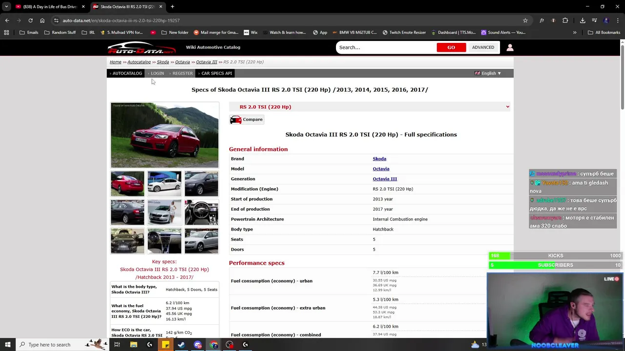Click the Auto-Data site logo

click(x=141, y=48)
